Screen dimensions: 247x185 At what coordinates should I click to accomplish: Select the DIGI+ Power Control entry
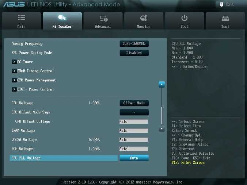(35, 89)
